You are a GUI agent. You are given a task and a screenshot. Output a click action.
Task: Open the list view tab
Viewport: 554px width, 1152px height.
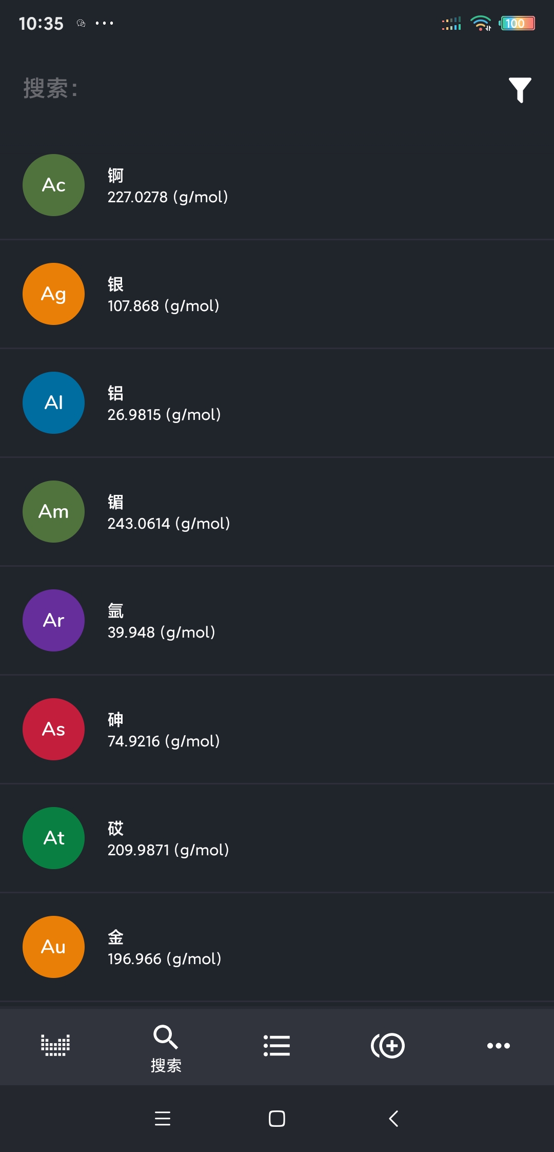tap(276, 1046)
